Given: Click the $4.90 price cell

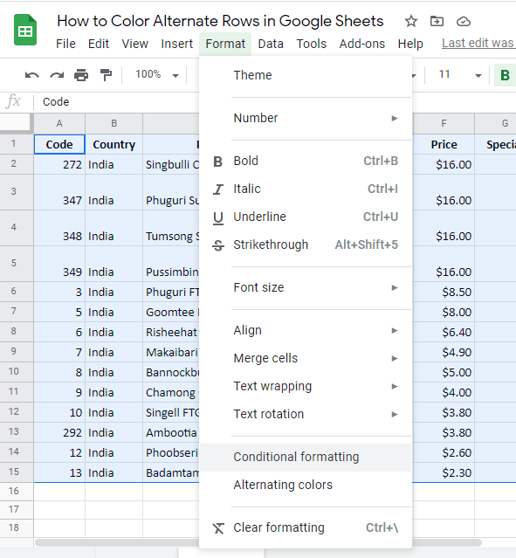Looking at the screenshot, I should tap(444, 352).
